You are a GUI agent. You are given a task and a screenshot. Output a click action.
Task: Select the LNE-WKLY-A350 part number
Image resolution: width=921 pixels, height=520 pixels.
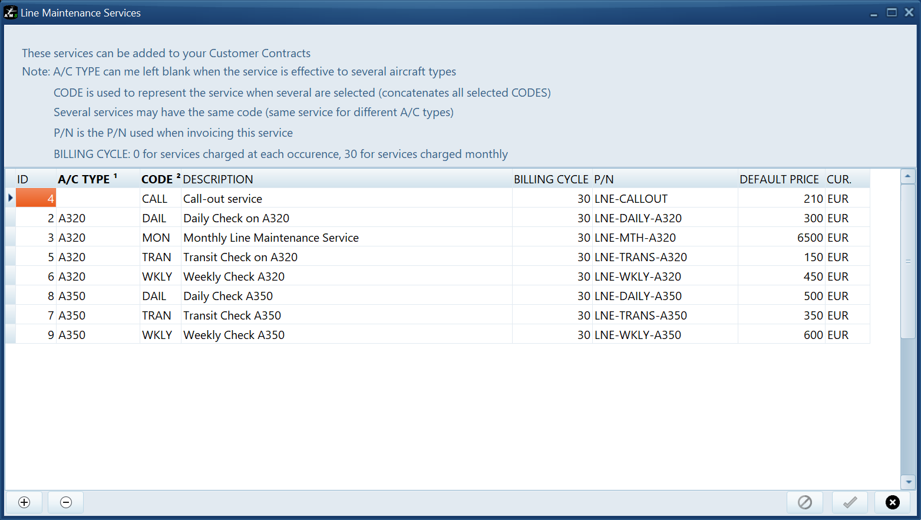[x=665, y=335]
